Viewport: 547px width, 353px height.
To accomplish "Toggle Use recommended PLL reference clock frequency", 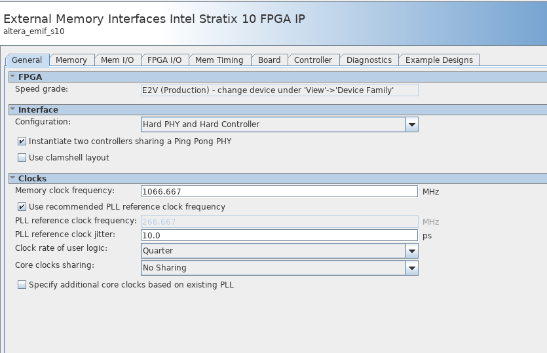I will [x=22, y=207].
